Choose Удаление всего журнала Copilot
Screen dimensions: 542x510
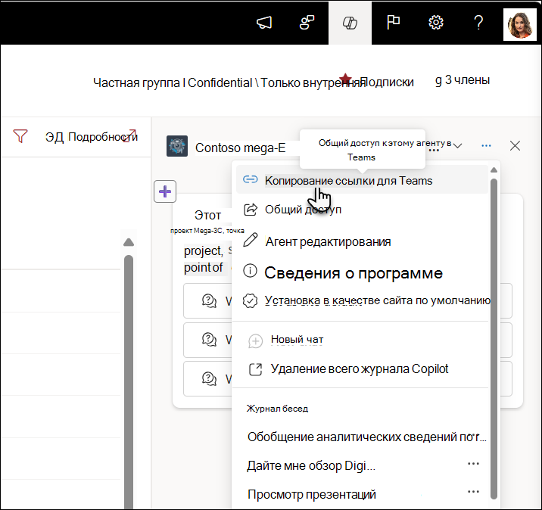pos(362,369)
